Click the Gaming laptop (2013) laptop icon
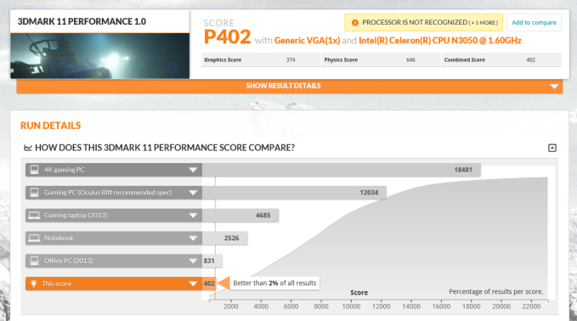The width and height of the screenshot is (577, 321). pos(34,216)
